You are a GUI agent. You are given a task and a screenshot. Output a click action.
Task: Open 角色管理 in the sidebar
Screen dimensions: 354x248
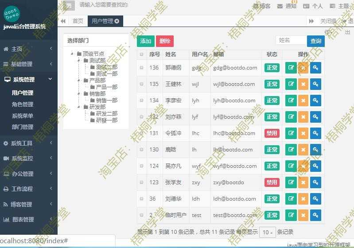(23, 105)
